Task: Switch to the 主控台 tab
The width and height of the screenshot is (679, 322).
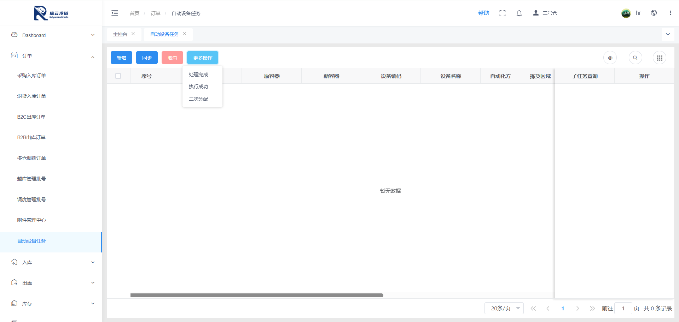Action: 120,34
